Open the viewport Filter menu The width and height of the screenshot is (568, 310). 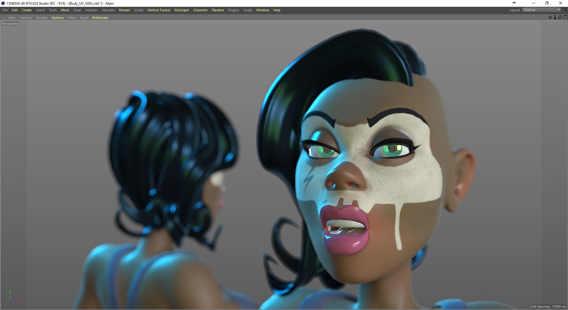click(72, 18)
